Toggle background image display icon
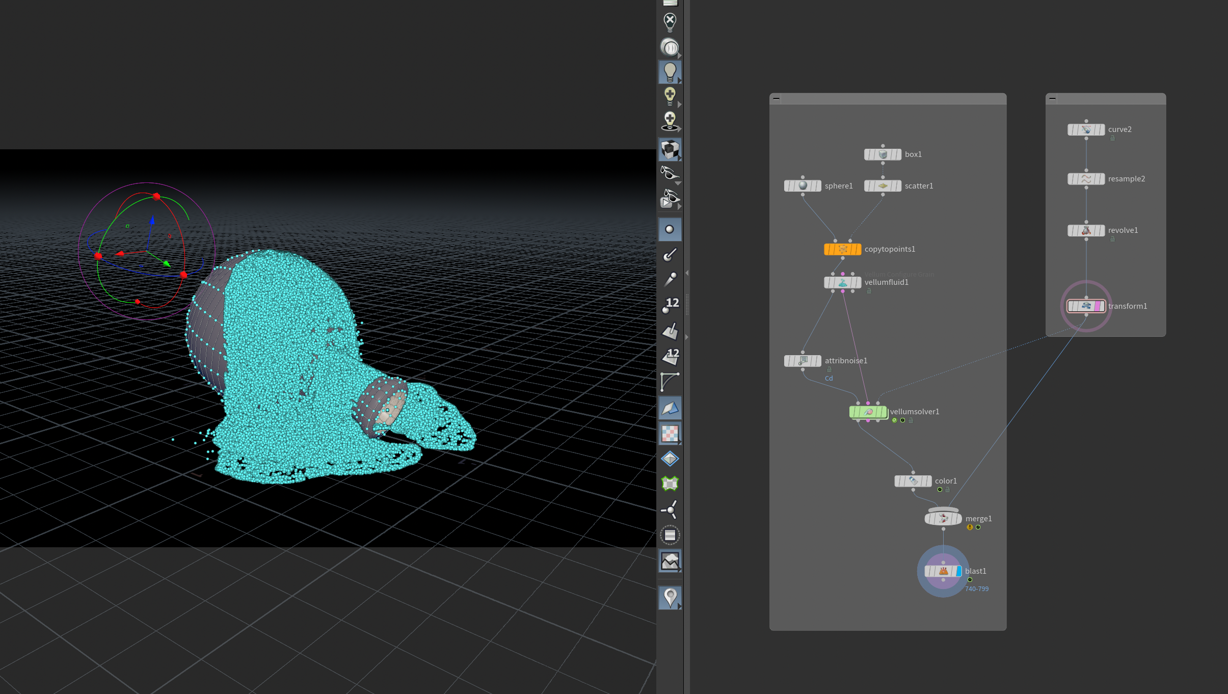Viewport: 1228px width, 694px height. click(670, 561)
